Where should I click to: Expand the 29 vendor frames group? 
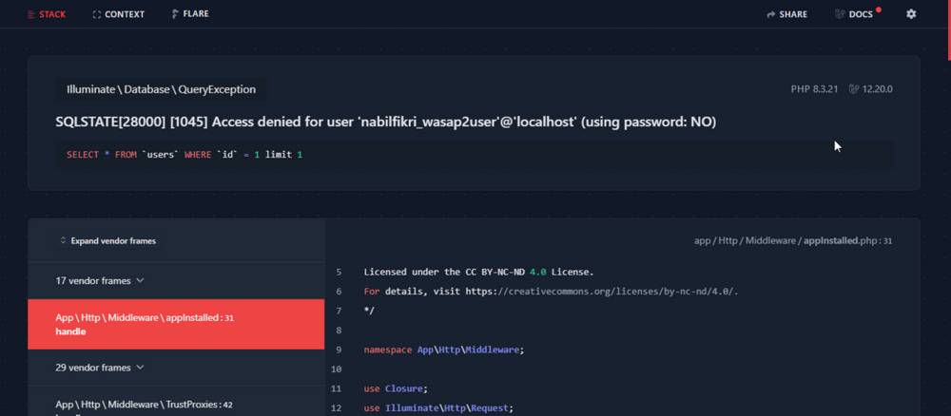point(99,368)
